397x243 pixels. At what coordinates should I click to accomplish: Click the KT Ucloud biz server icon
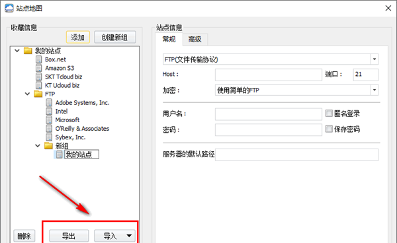(39, 85)
